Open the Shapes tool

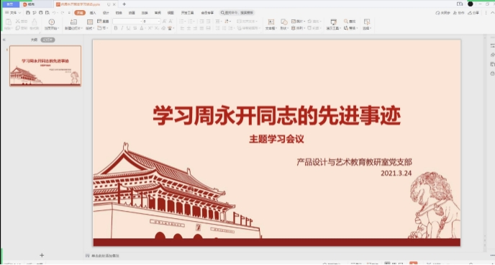tap(283, 22)
